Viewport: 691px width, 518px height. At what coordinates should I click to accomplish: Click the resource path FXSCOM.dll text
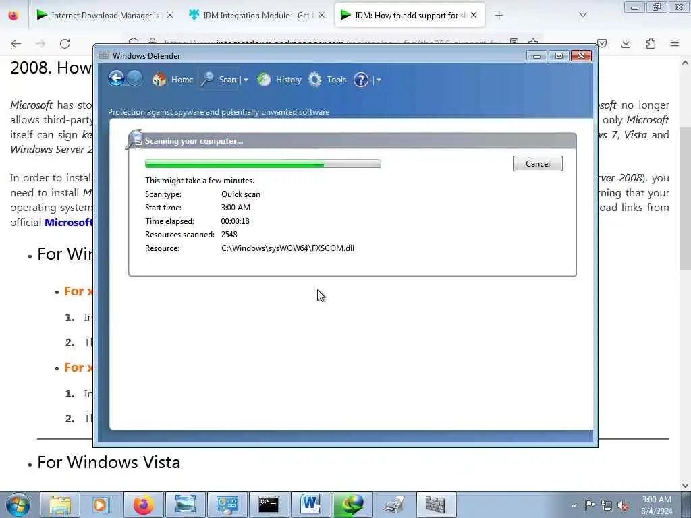287,248
